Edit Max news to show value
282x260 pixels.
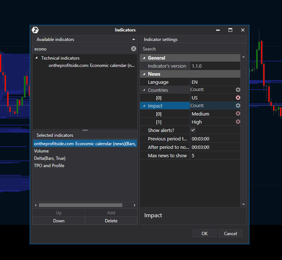tap(215, 155)
